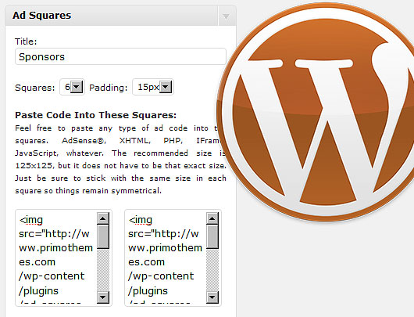The image size is (414, 317).
Task: Click the 'Squares:' label
Action: click(x=35, y=88)
